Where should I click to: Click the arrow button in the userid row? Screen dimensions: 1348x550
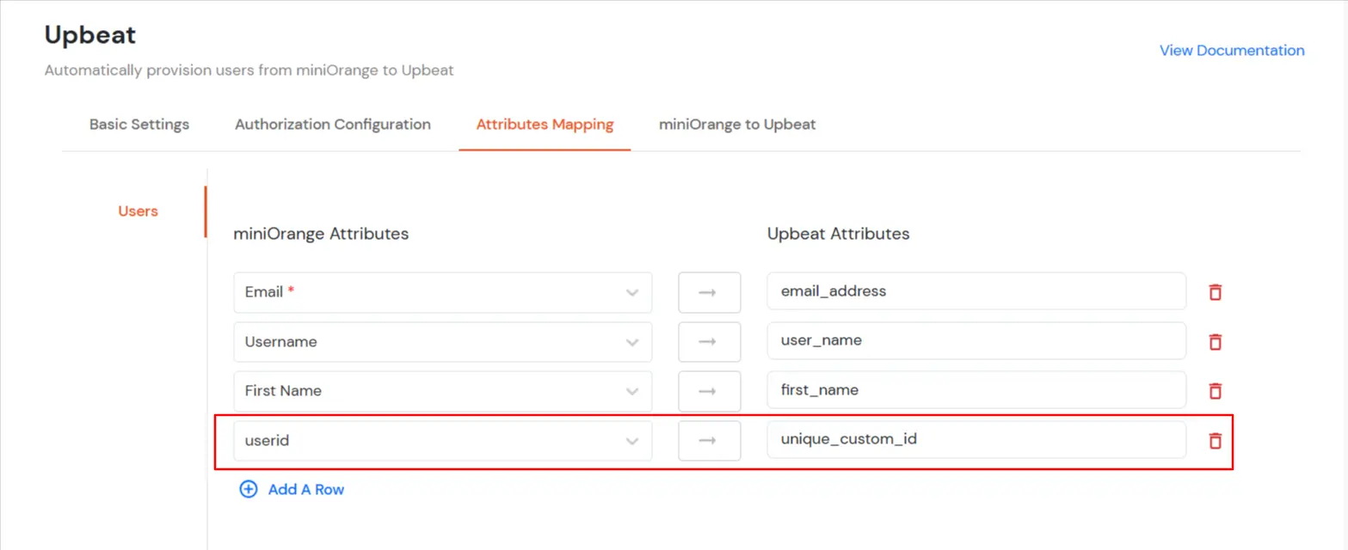pyautogui.click(x=710, y=441)
